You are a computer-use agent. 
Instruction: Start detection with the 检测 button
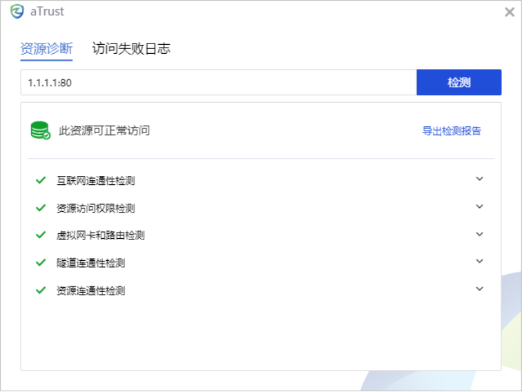(x=458, y=82)
